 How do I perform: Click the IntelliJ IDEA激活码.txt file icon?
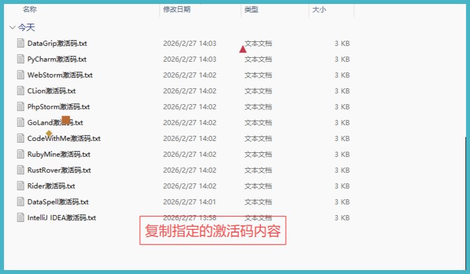(x=20, y=217)
